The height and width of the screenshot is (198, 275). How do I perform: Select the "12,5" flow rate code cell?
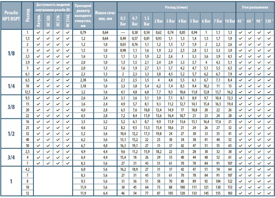click(x=27, y=92)
